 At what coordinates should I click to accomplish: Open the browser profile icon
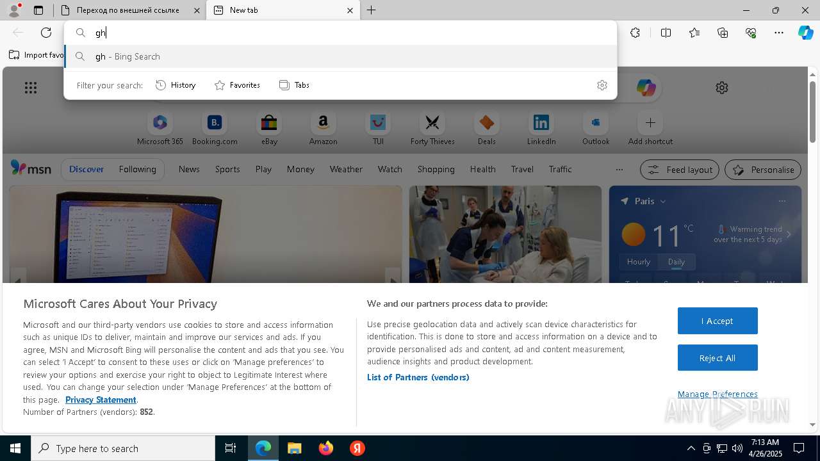coord(14,10)
